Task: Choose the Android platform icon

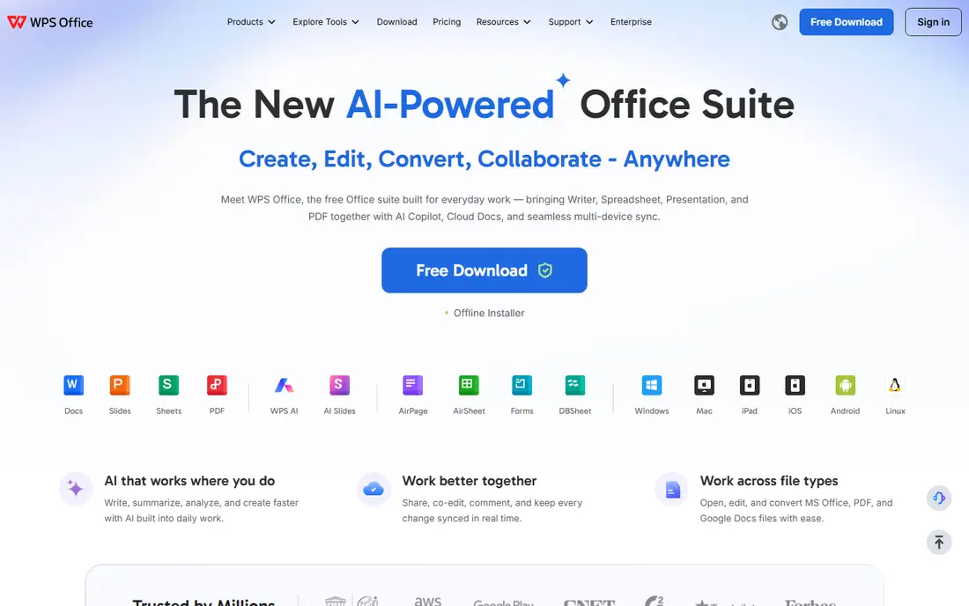Action: point(845,386)
